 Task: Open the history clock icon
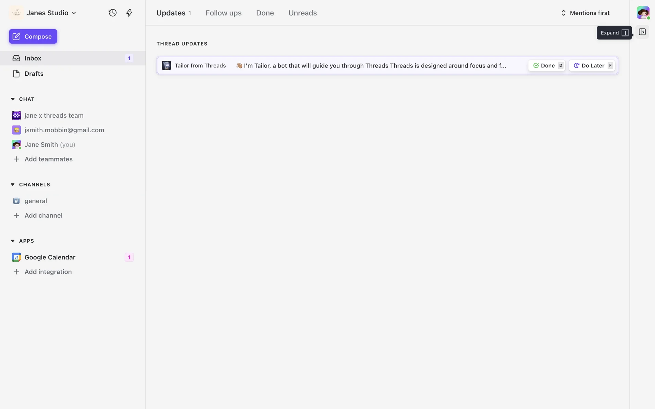click(x=113, y=13)
